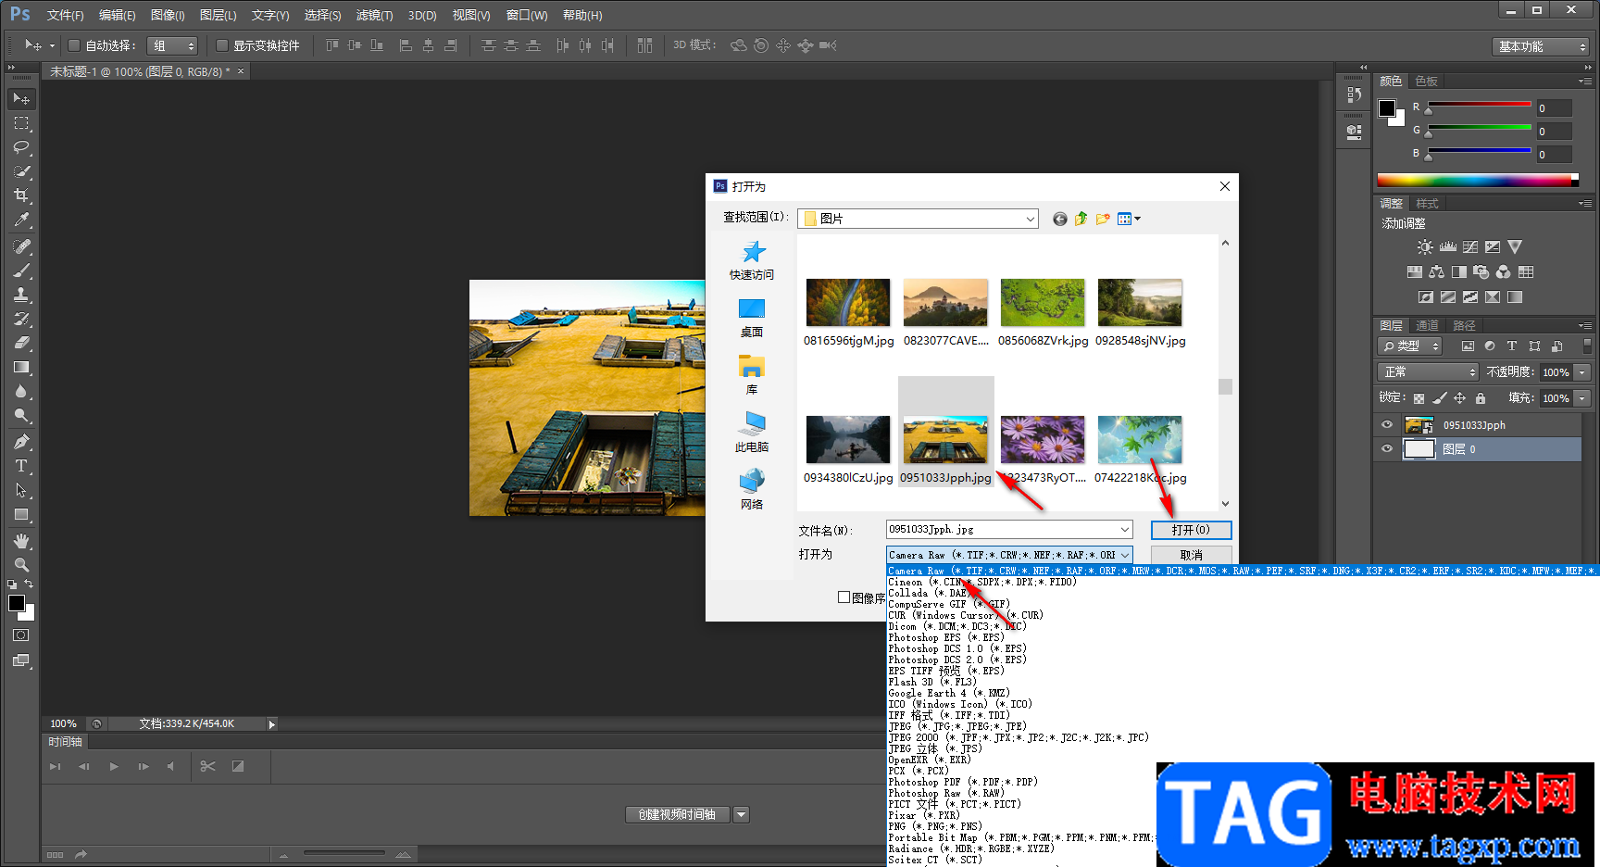The width and height of the screenshot is (1600, 867).
Task: Hide the 0951033Jpph layer
Action: point(1387,425)
